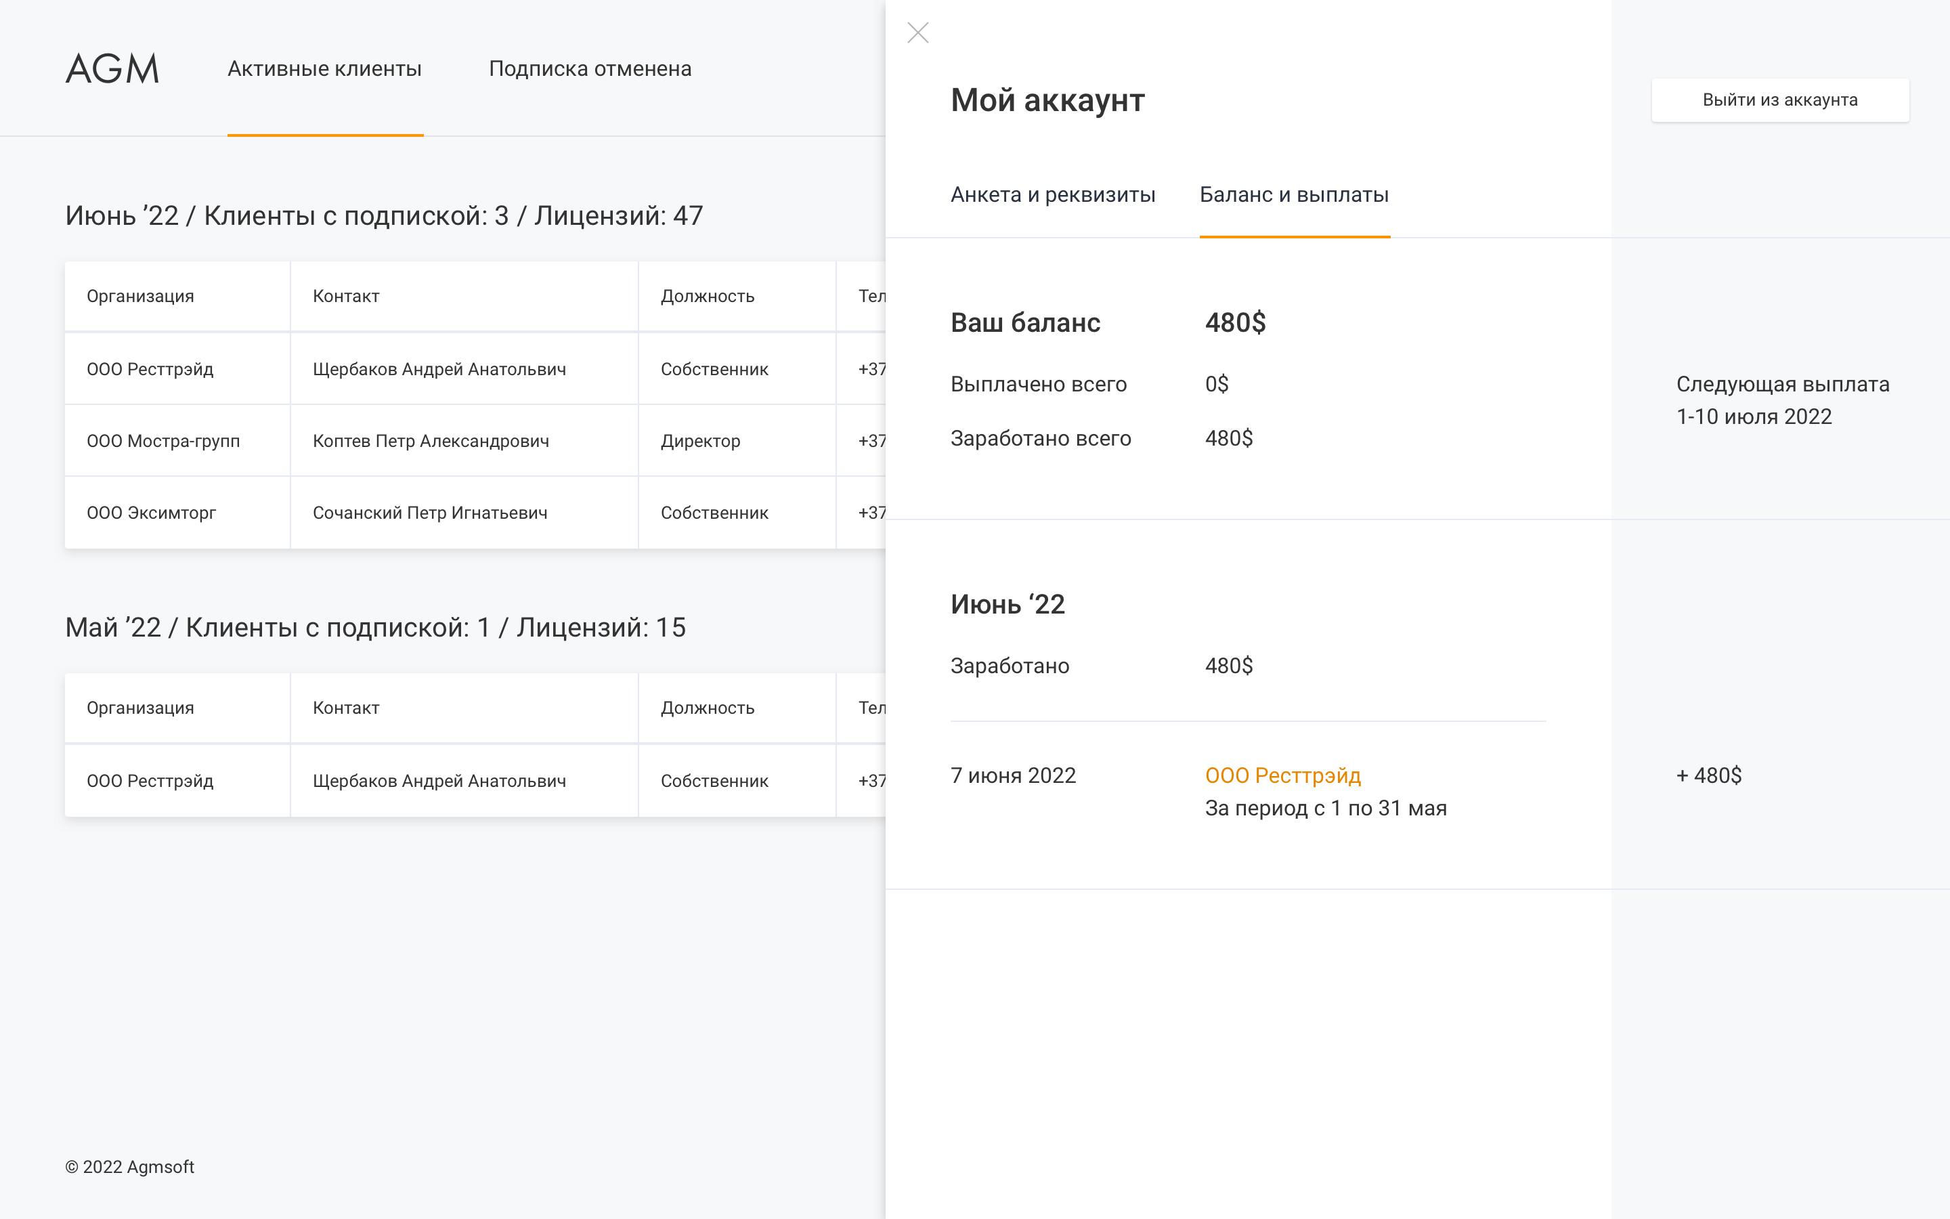Select the ООО Мостра-групп organization cell
The height and width of the screenshot is (1219, 1950).
click(164, 441)
